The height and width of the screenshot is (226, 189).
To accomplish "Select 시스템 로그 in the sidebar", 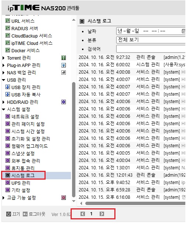I will pyautogui.click(x=23, y=176).
